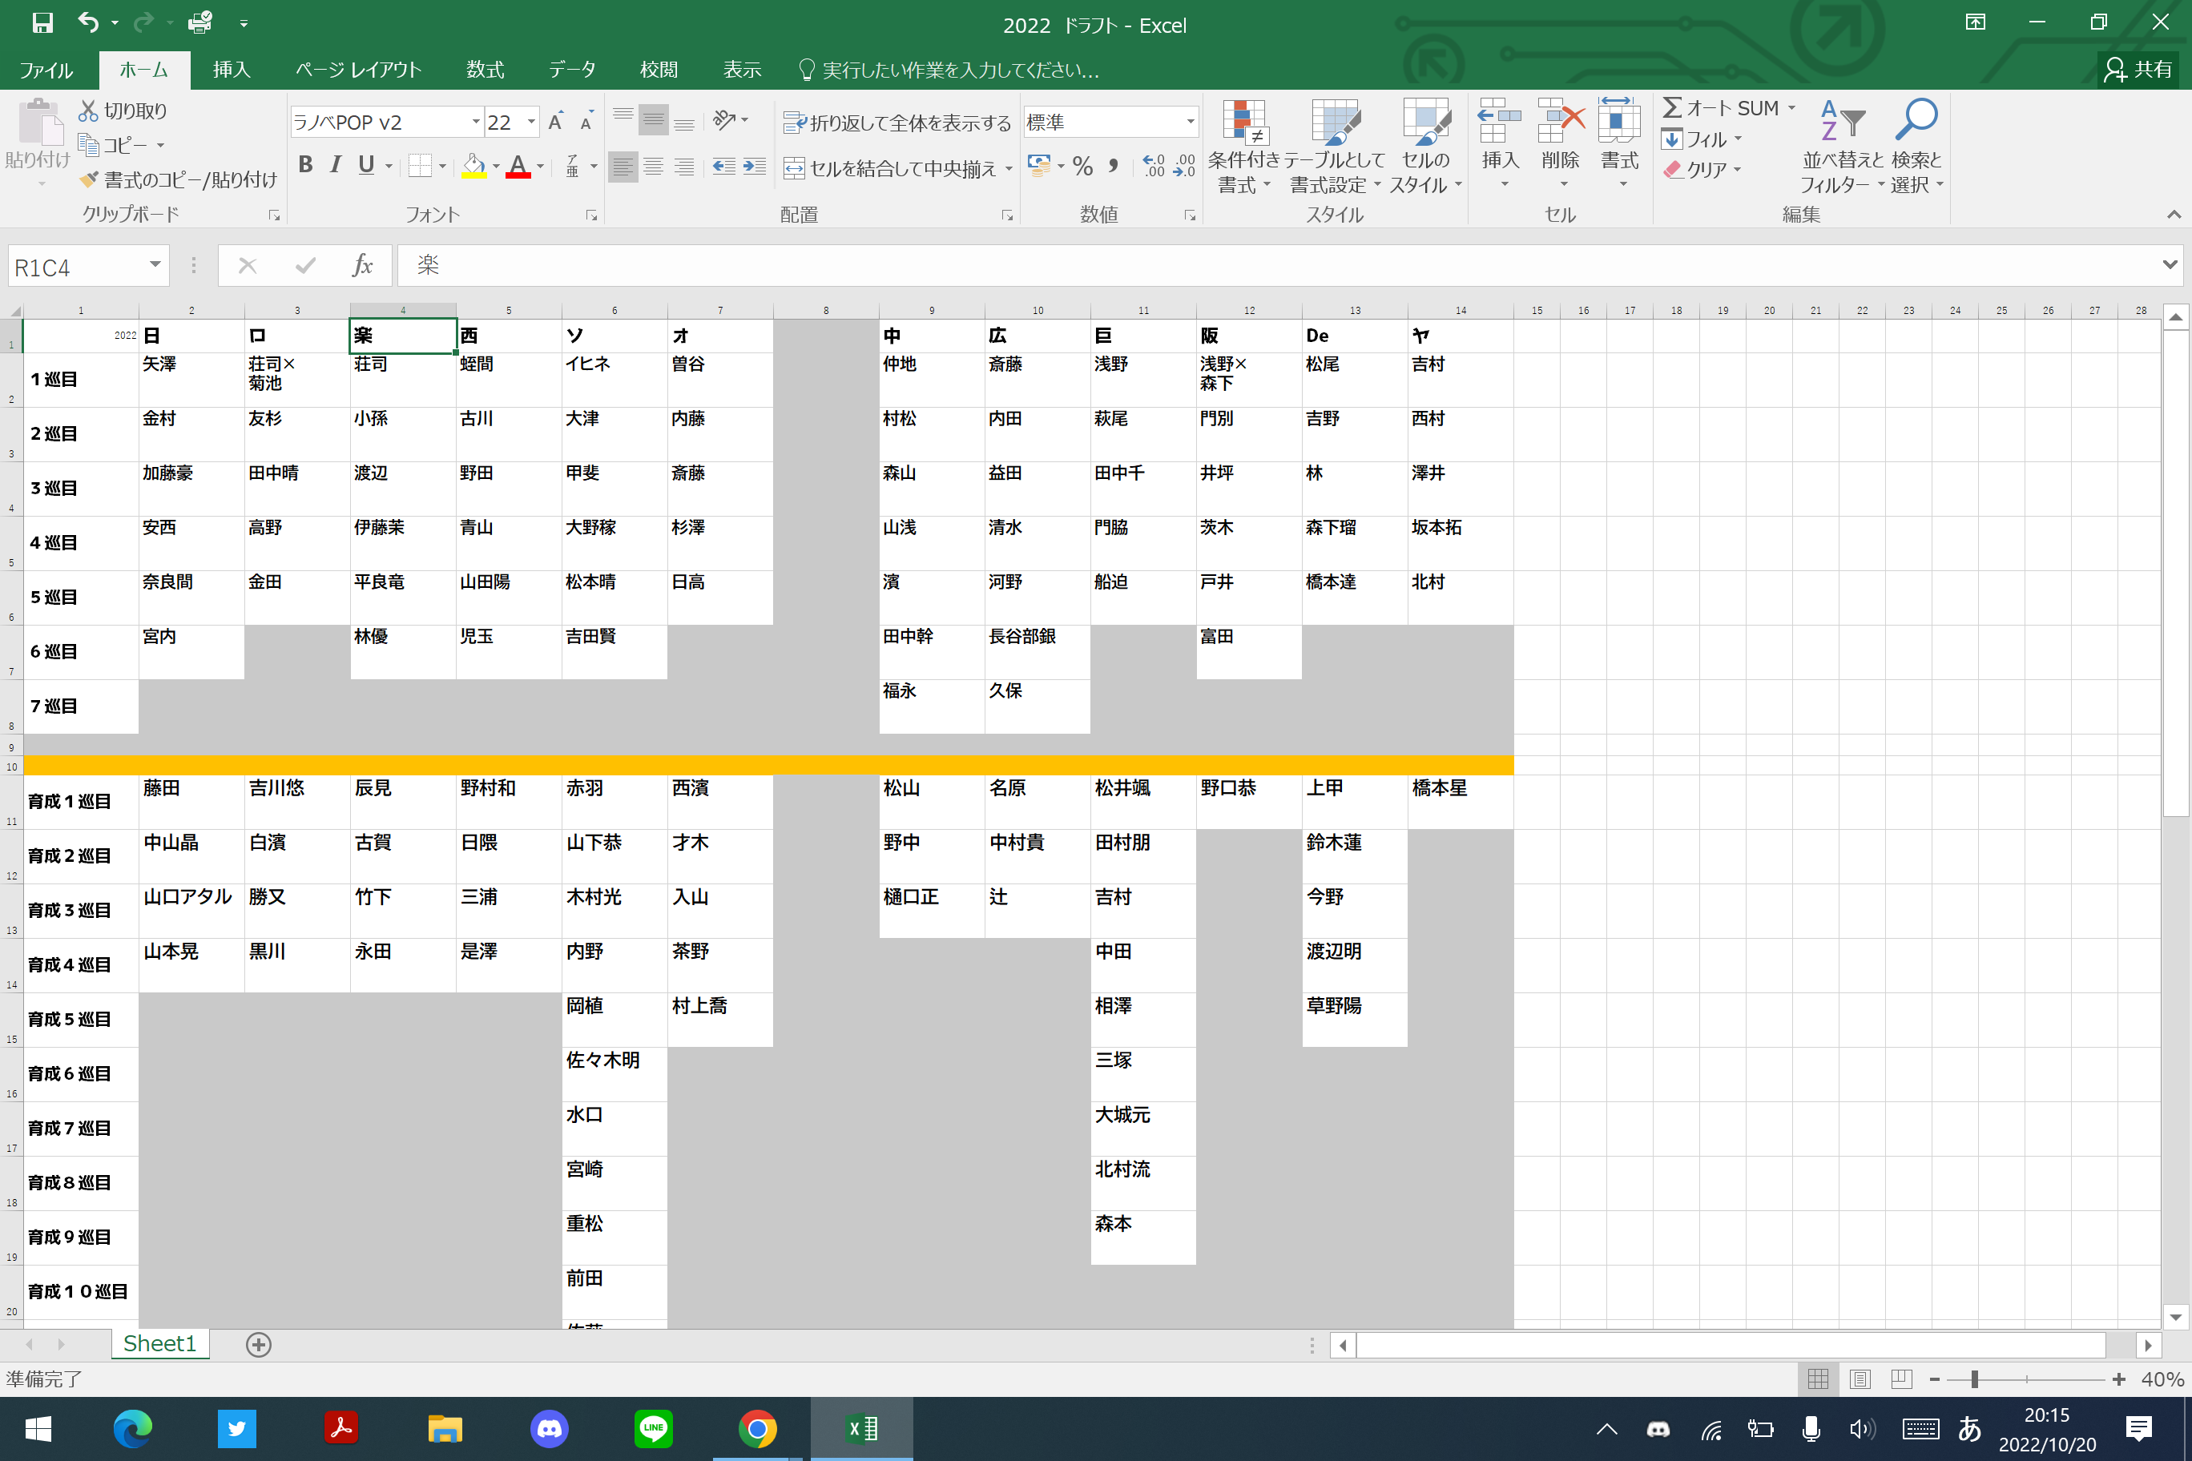Open the font name dropdown ラノベPOP v2

[475, 122]
